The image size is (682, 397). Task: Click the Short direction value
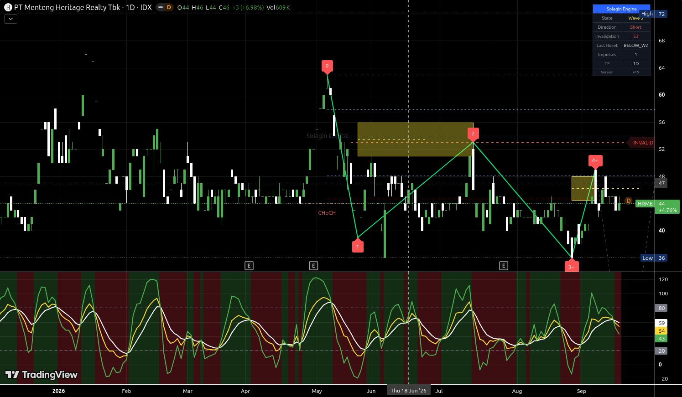click(x=635, y=27)
